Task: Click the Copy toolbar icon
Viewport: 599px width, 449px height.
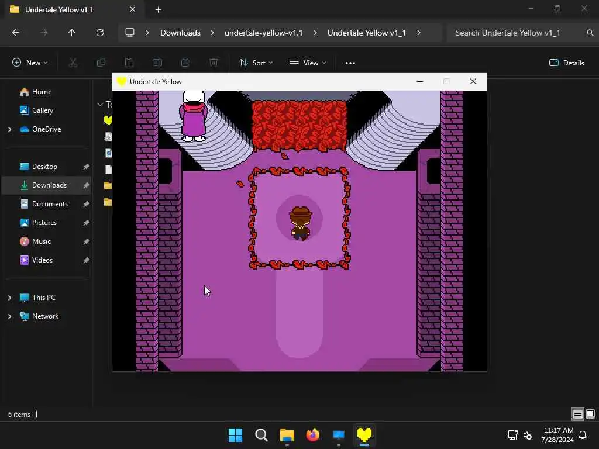Action: 101,63
